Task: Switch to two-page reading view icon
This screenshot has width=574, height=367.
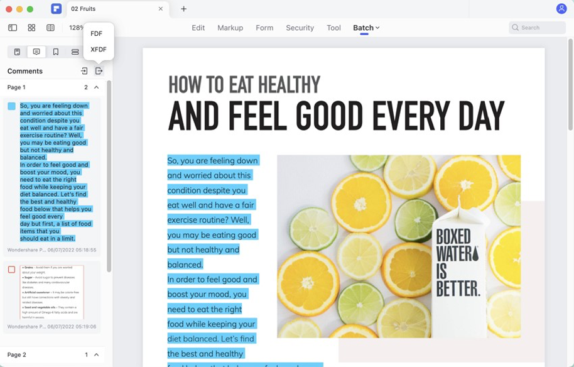Action: pyautogui.click(x=50, y=28)
